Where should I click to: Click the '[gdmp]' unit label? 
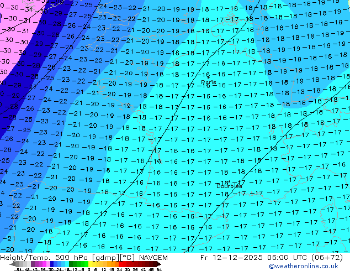(105, 258)
